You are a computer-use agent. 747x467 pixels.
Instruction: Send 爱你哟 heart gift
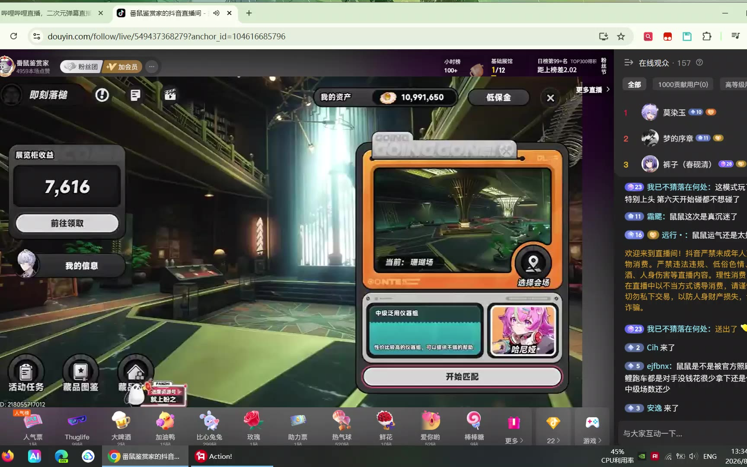(x=430, y=426)
